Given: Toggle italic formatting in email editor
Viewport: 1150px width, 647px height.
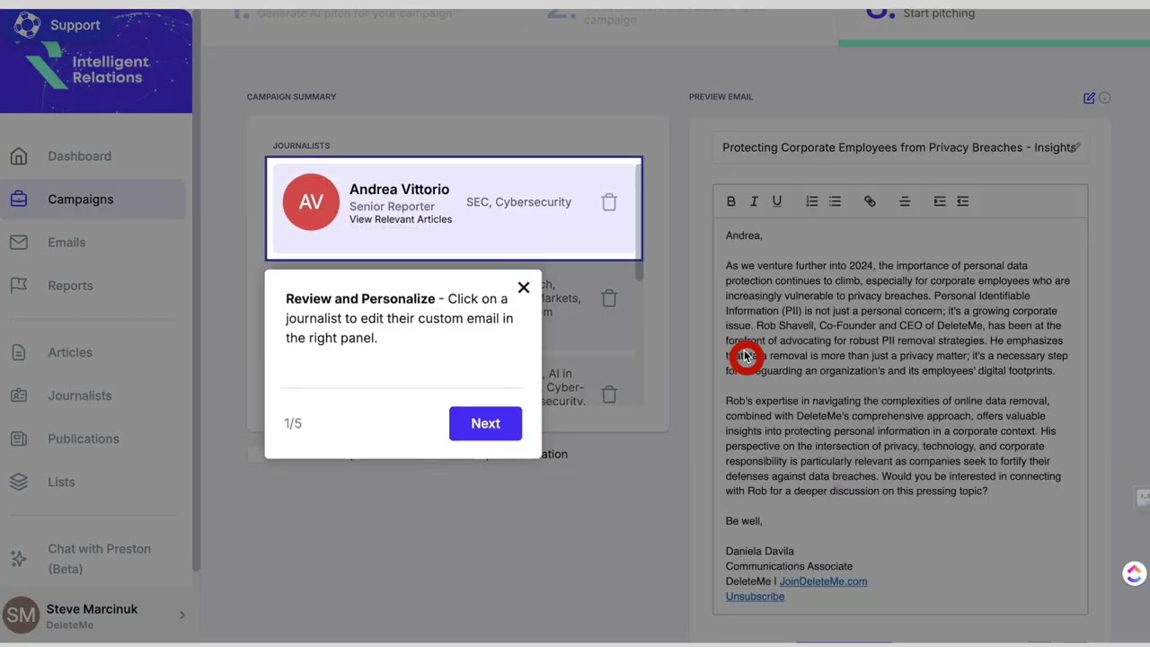Looking at the screenshot, I should click(754, 201).
